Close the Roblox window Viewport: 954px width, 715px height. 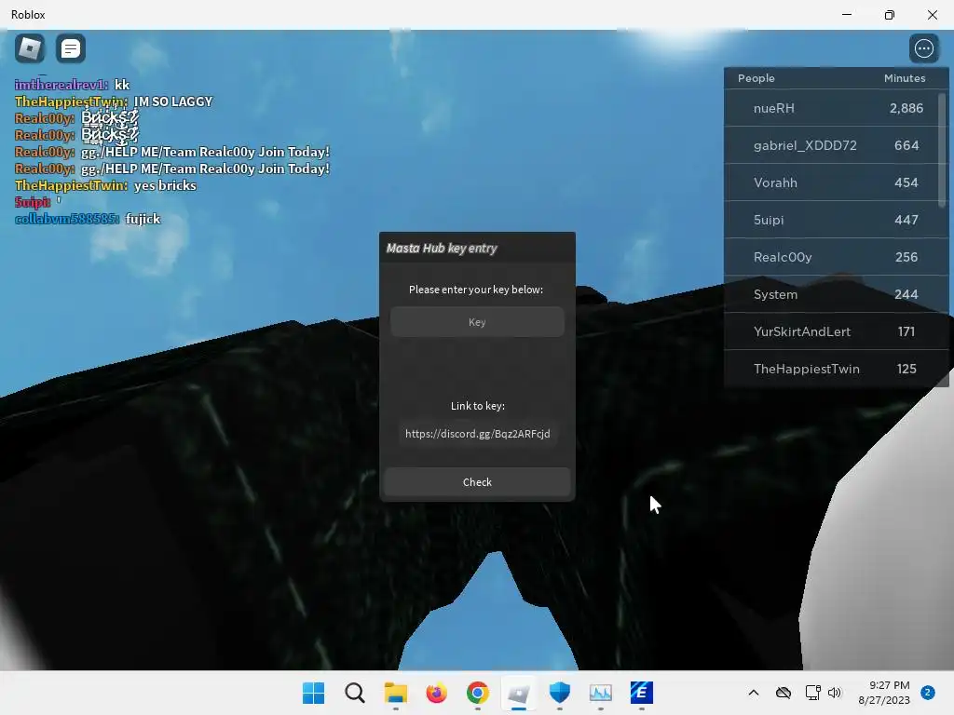(932, 15)
